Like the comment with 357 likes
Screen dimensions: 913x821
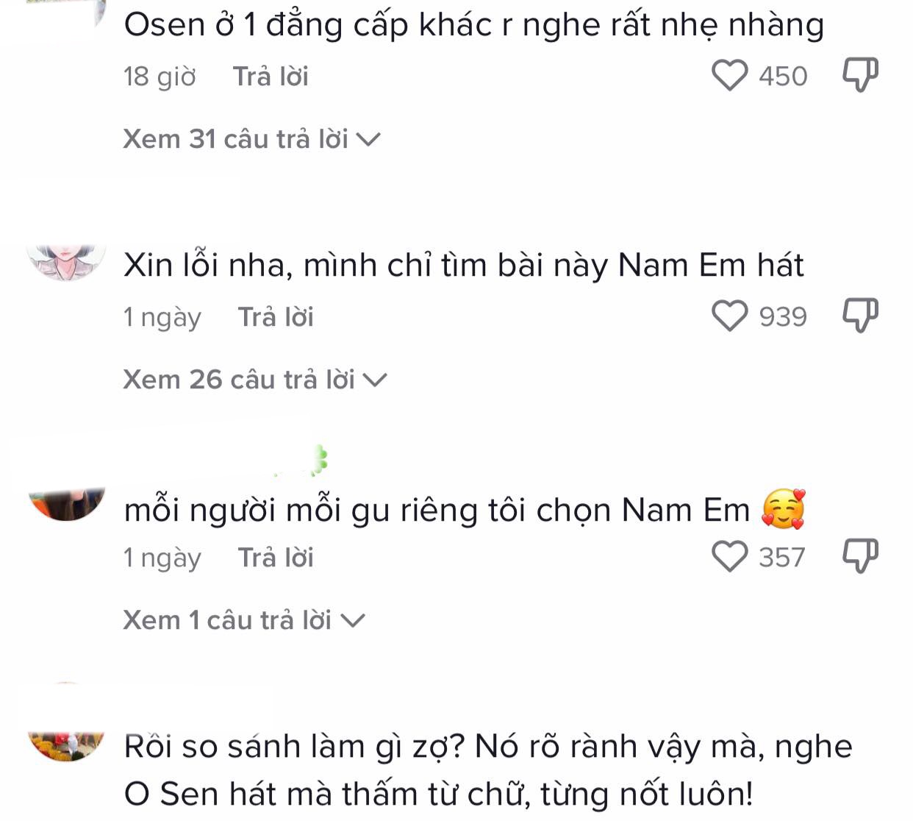[x=729, y=557]
